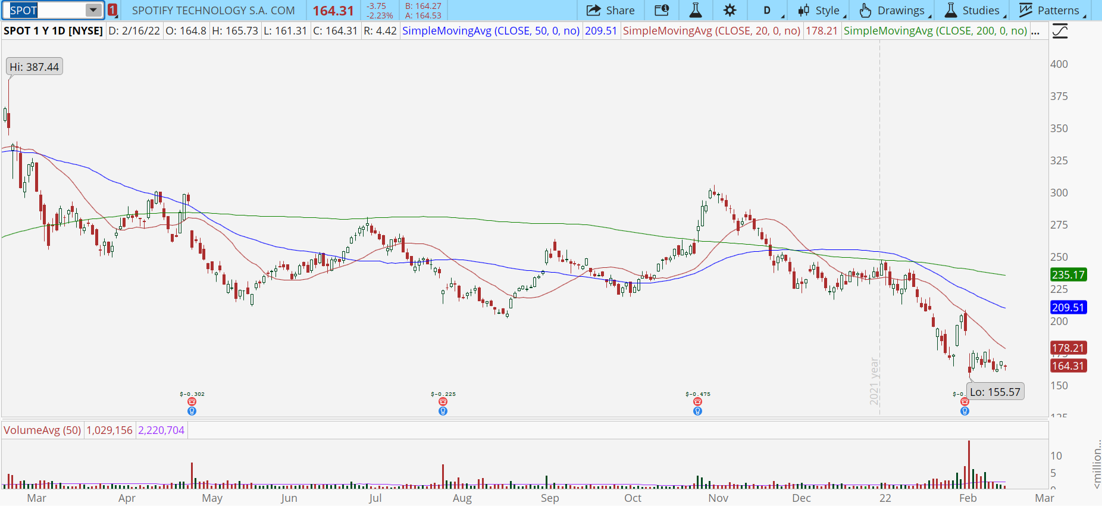
Task: Click the Share button
Action: [x=611, y=10]
